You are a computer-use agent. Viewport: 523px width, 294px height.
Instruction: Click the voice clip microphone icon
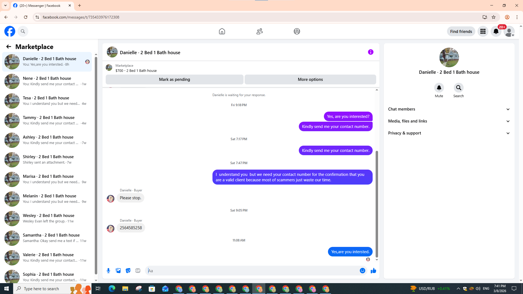(x=108, y=271)
